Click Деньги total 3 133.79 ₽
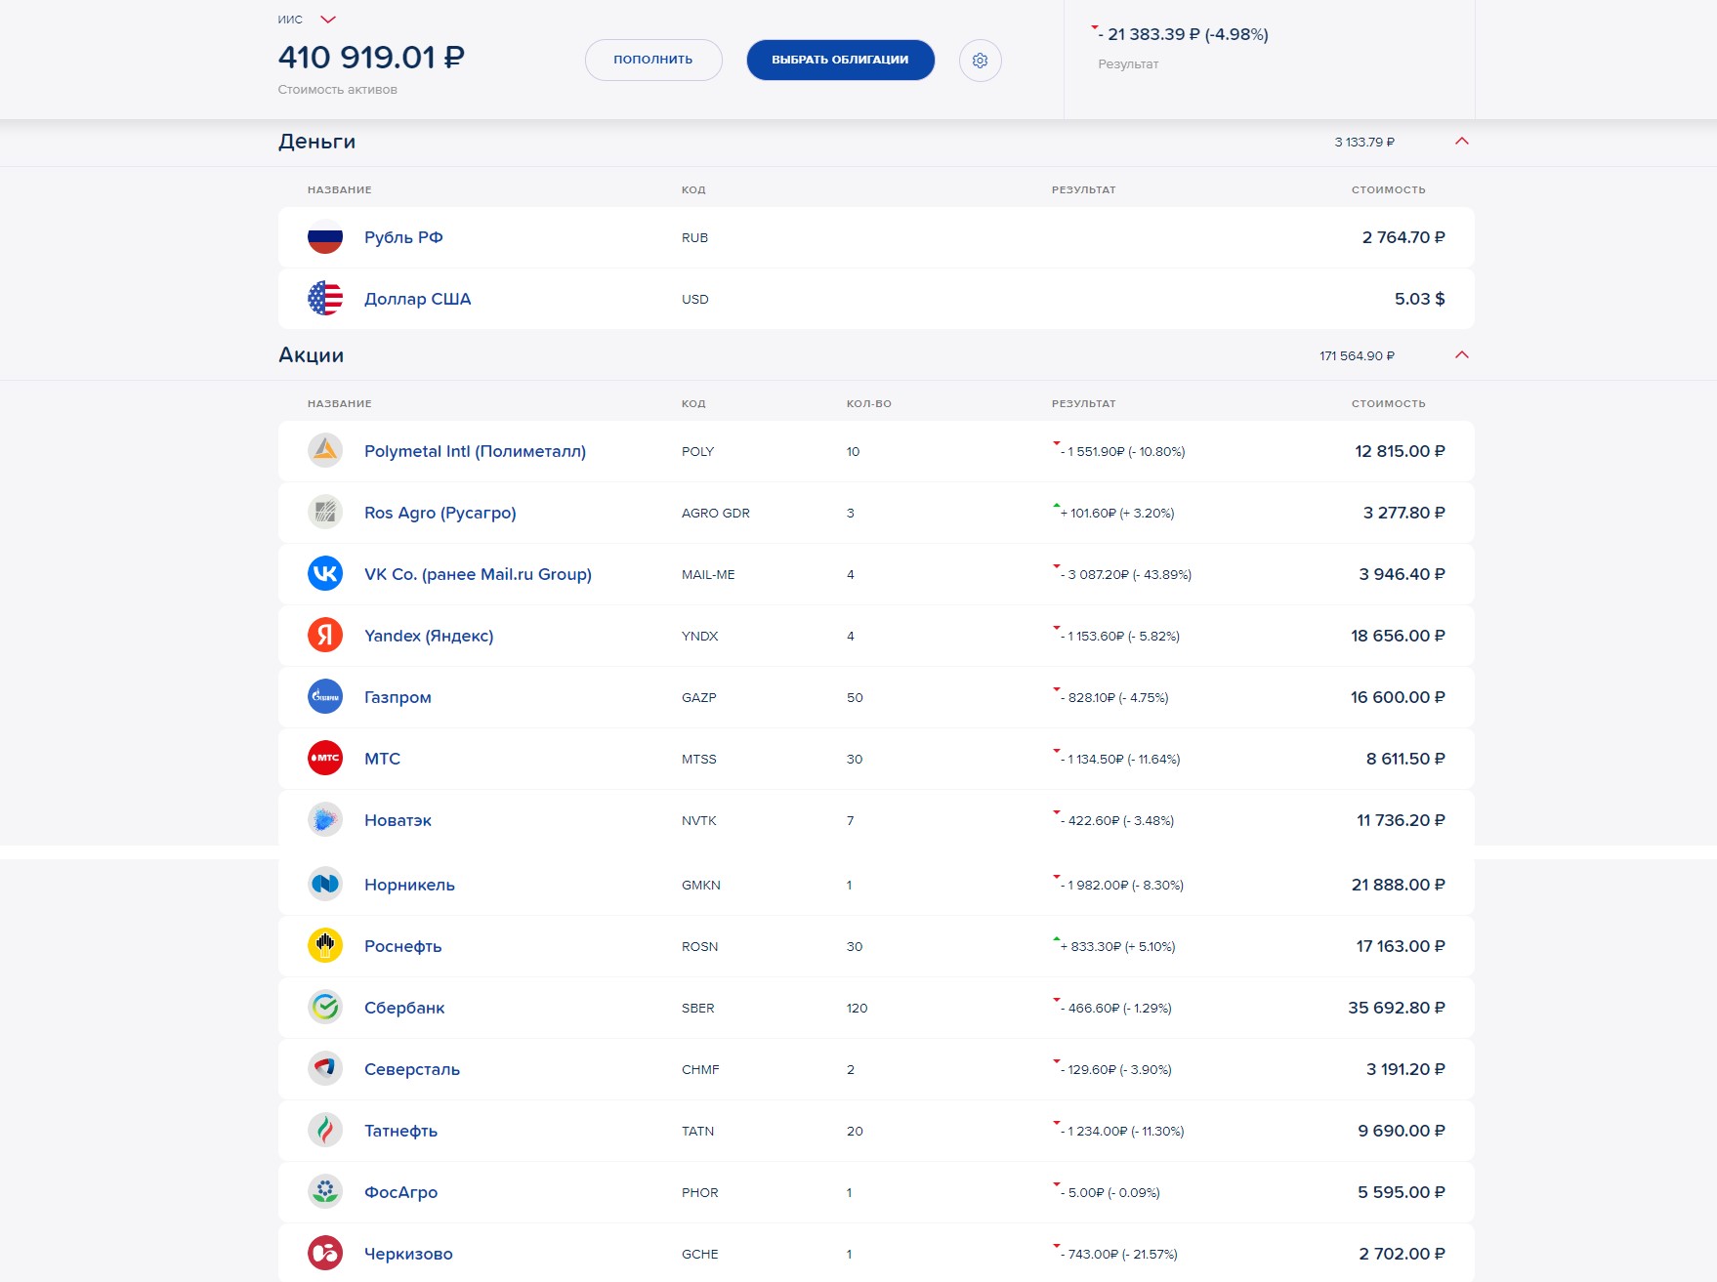1717x1282 pixels. coord(1364,143)
